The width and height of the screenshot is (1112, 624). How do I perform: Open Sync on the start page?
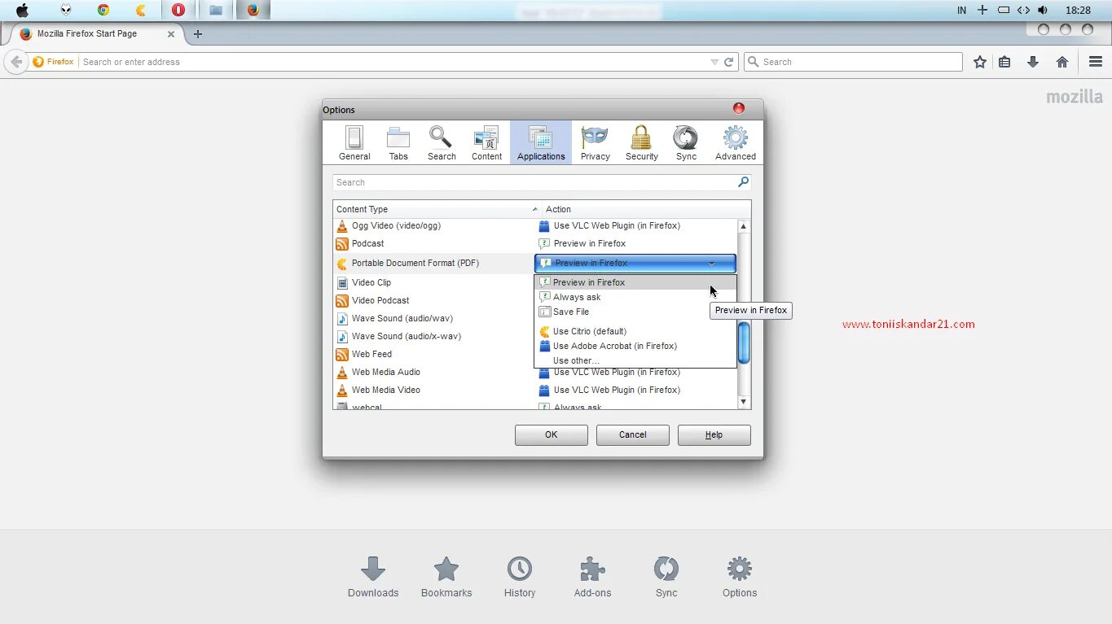click(x=666, y=578)
